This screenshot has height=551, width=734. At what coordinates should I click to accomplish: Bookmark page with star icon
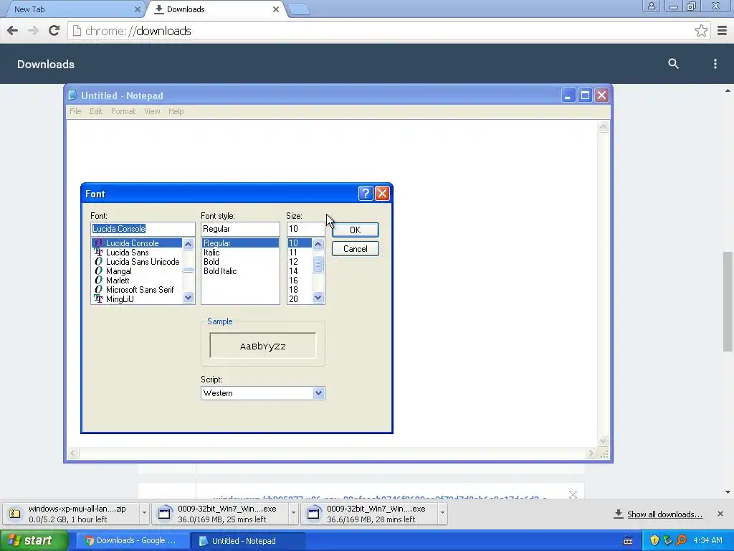[701, 31]
